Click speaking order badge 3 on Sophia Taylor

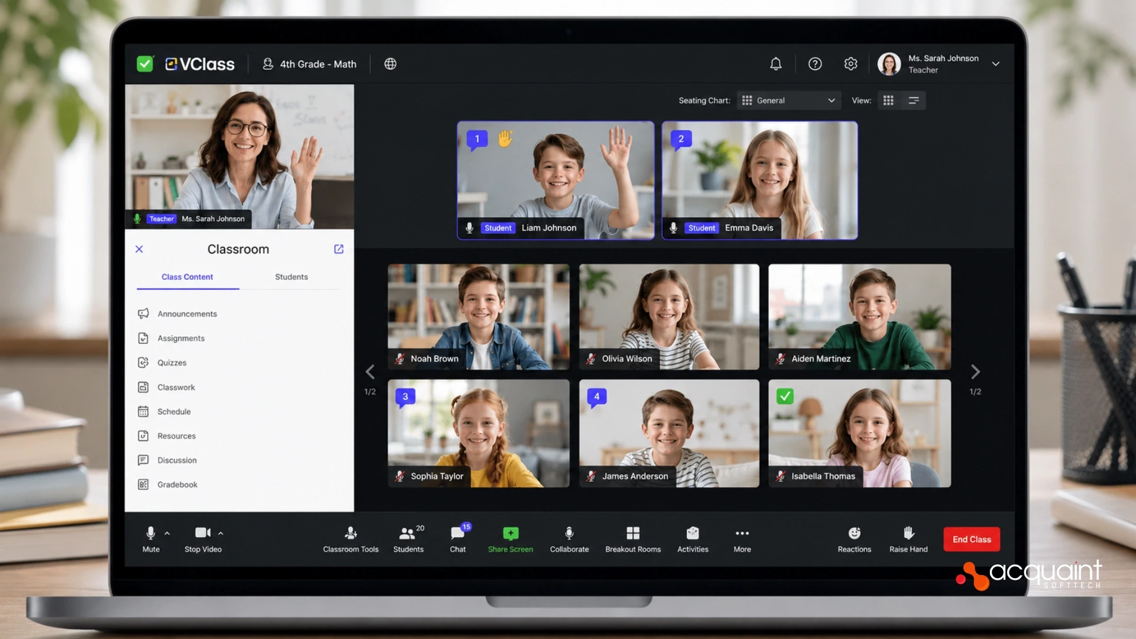pyautogui.click(x=405, y=397)
